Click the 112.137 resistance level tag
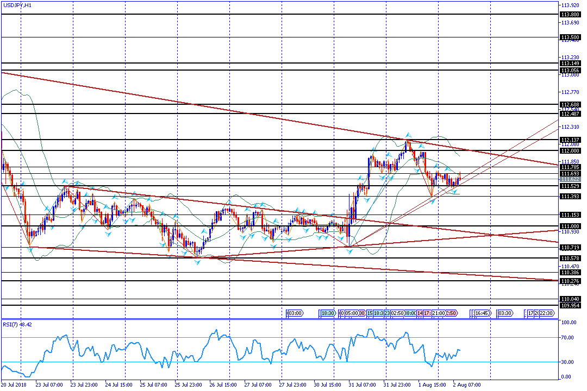The height and width of the screenshot is (391, 587). (x=570, y=140)
